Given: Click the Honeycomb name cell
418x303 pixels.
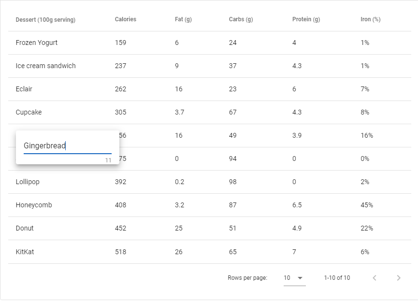Looking at the screenshot, I should pyautogui.click(x=34, y=205).
